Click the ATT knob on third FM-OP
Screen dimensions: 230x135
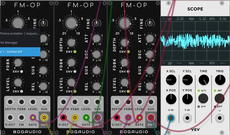click(x=150, y=39)
